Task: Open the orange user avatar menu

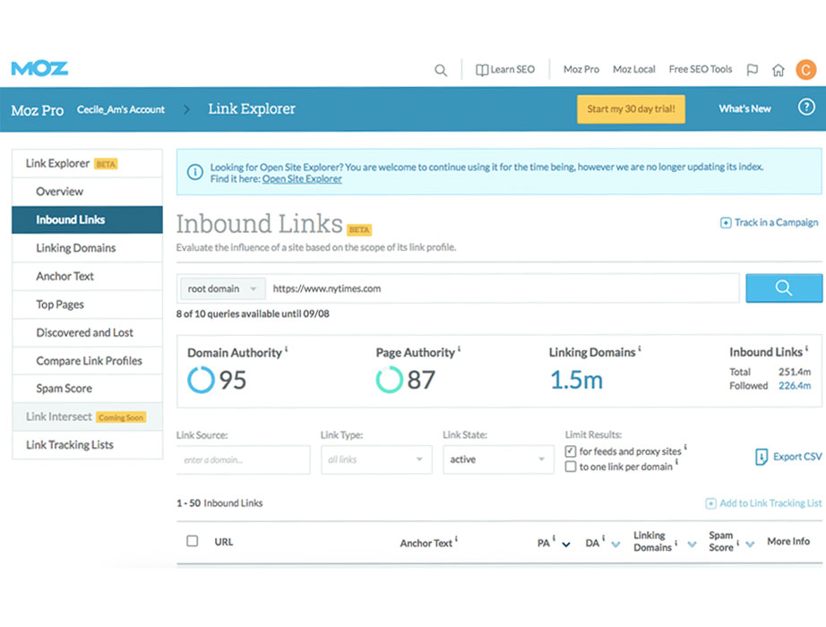Action: pos(806,69)
